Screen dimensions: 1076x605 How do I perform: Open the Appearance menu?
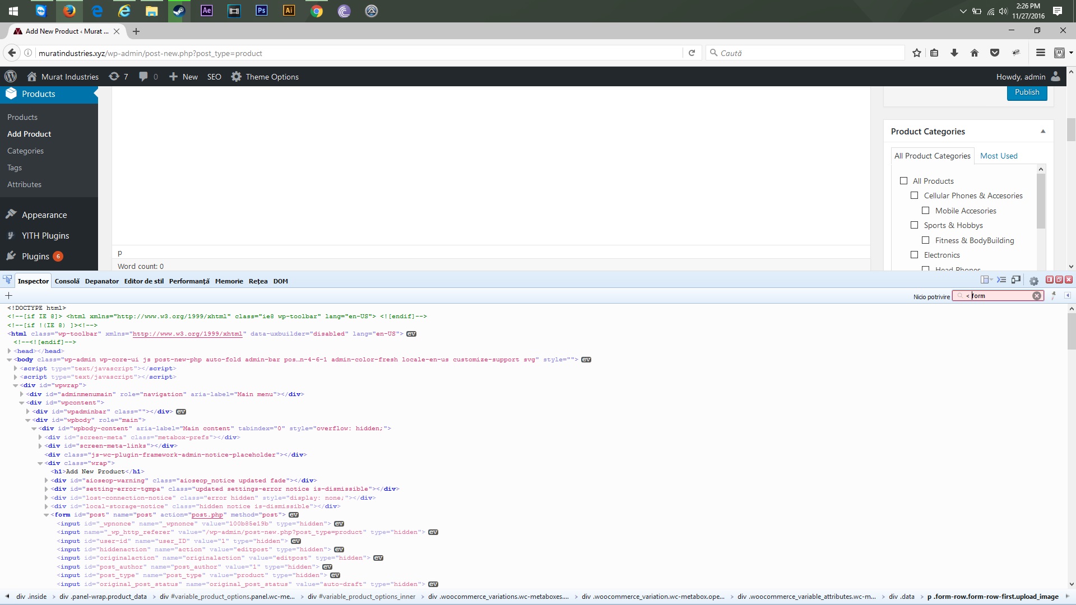tap(44, 215)
